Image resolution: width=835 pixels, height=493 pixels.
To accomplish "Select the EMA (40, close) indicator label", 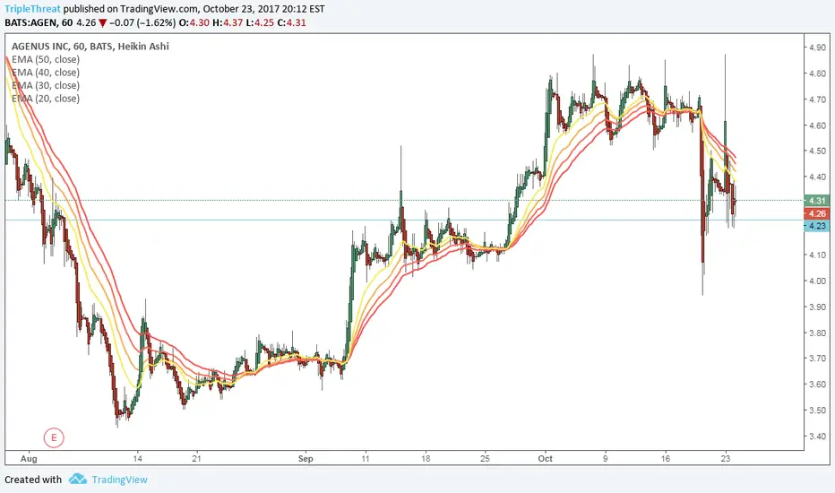I will (x=46, y=73).
